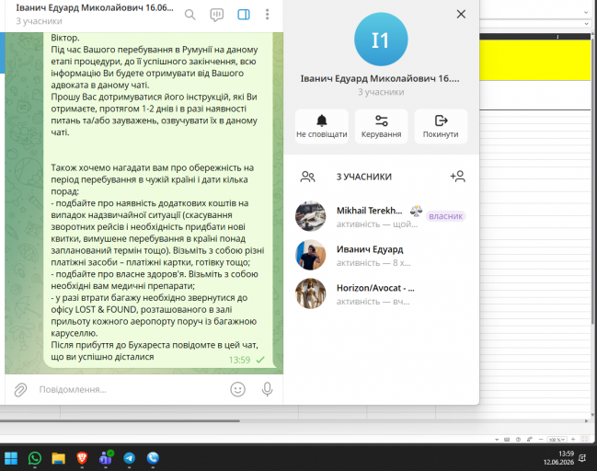
Task: Click the власник owner badge
Action: tap(445, 216)
